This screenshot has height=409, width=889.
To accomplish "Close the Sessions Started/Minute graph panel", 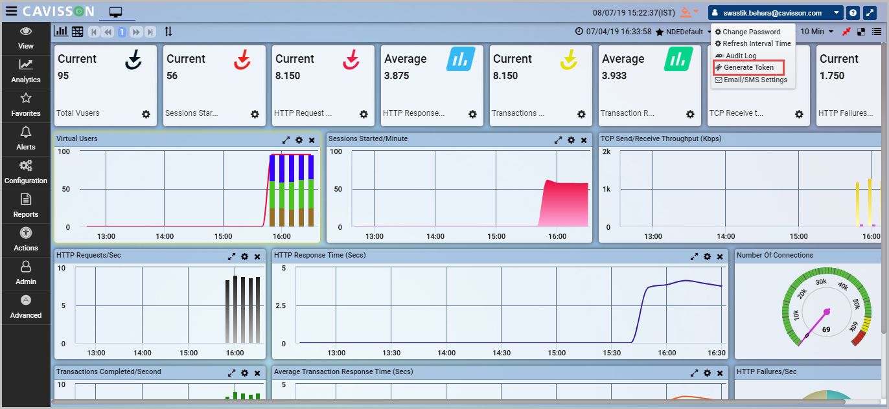I will coord(584,140).
